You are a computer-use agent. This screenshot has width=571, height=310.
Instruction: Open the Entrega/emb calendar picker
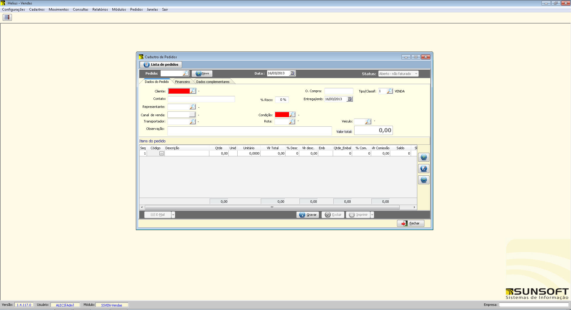pyautogui.click(x=349, y=99)
